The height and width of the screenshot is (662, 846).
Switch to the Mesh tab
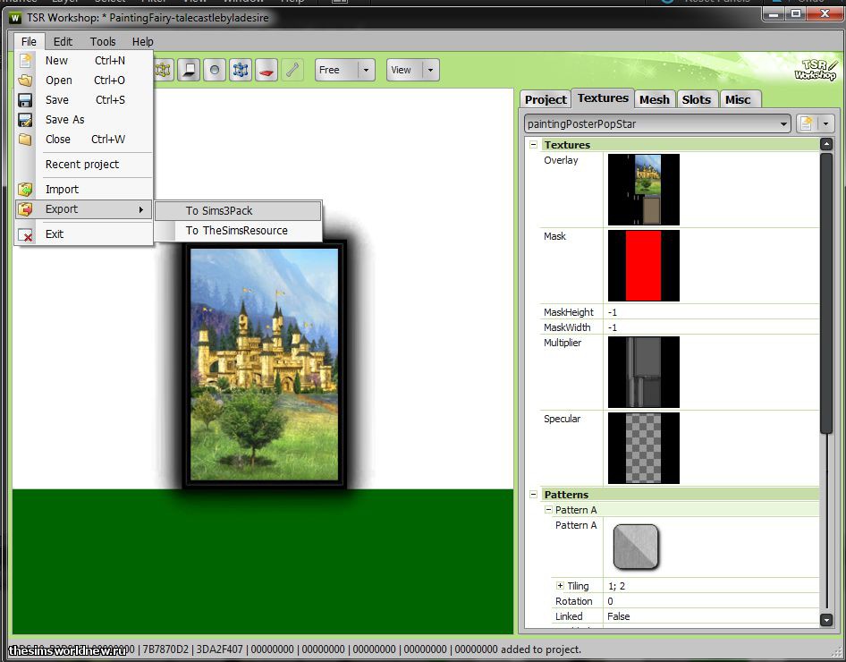coord(655,99)
